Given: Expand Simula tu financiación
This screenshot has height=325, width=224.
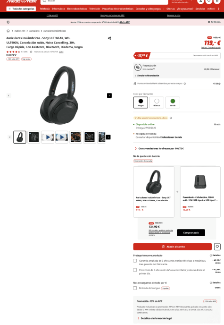Looking at the screenshot, I should point(147,76).
